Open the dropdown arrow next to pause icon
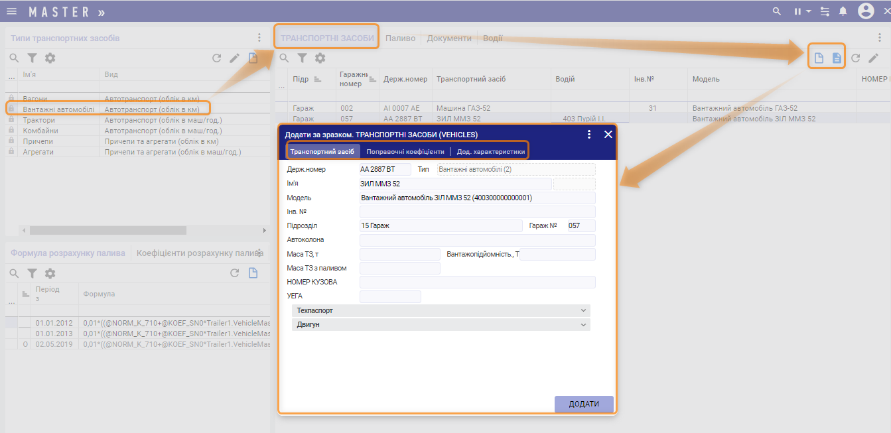 coord(809,12)
